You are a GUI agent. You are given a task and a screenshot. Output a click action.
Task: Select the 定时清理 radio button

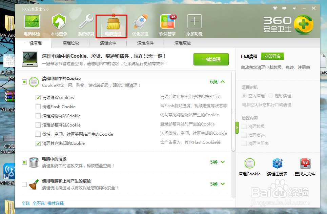click(x=270, y=96)
